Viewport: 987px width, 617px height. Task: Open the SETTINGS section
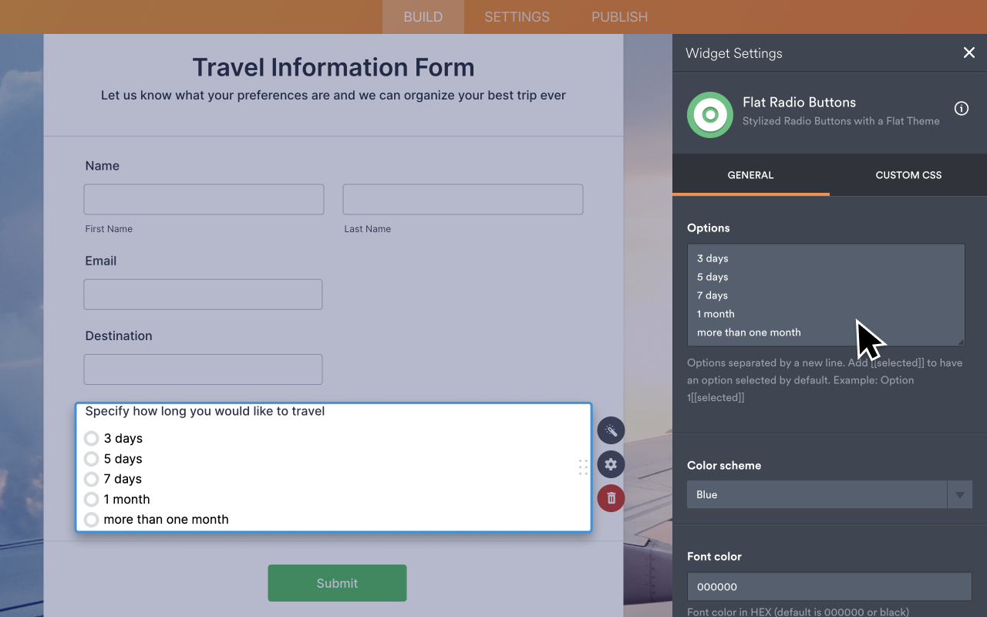[516, 16]
